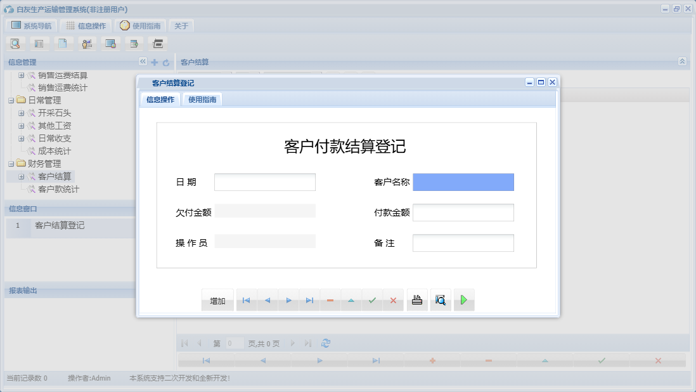Image resolution: width=696 pixels, height=392 pixels.
Task: Run the query with the green arrow
Action: tap(463, 299)
